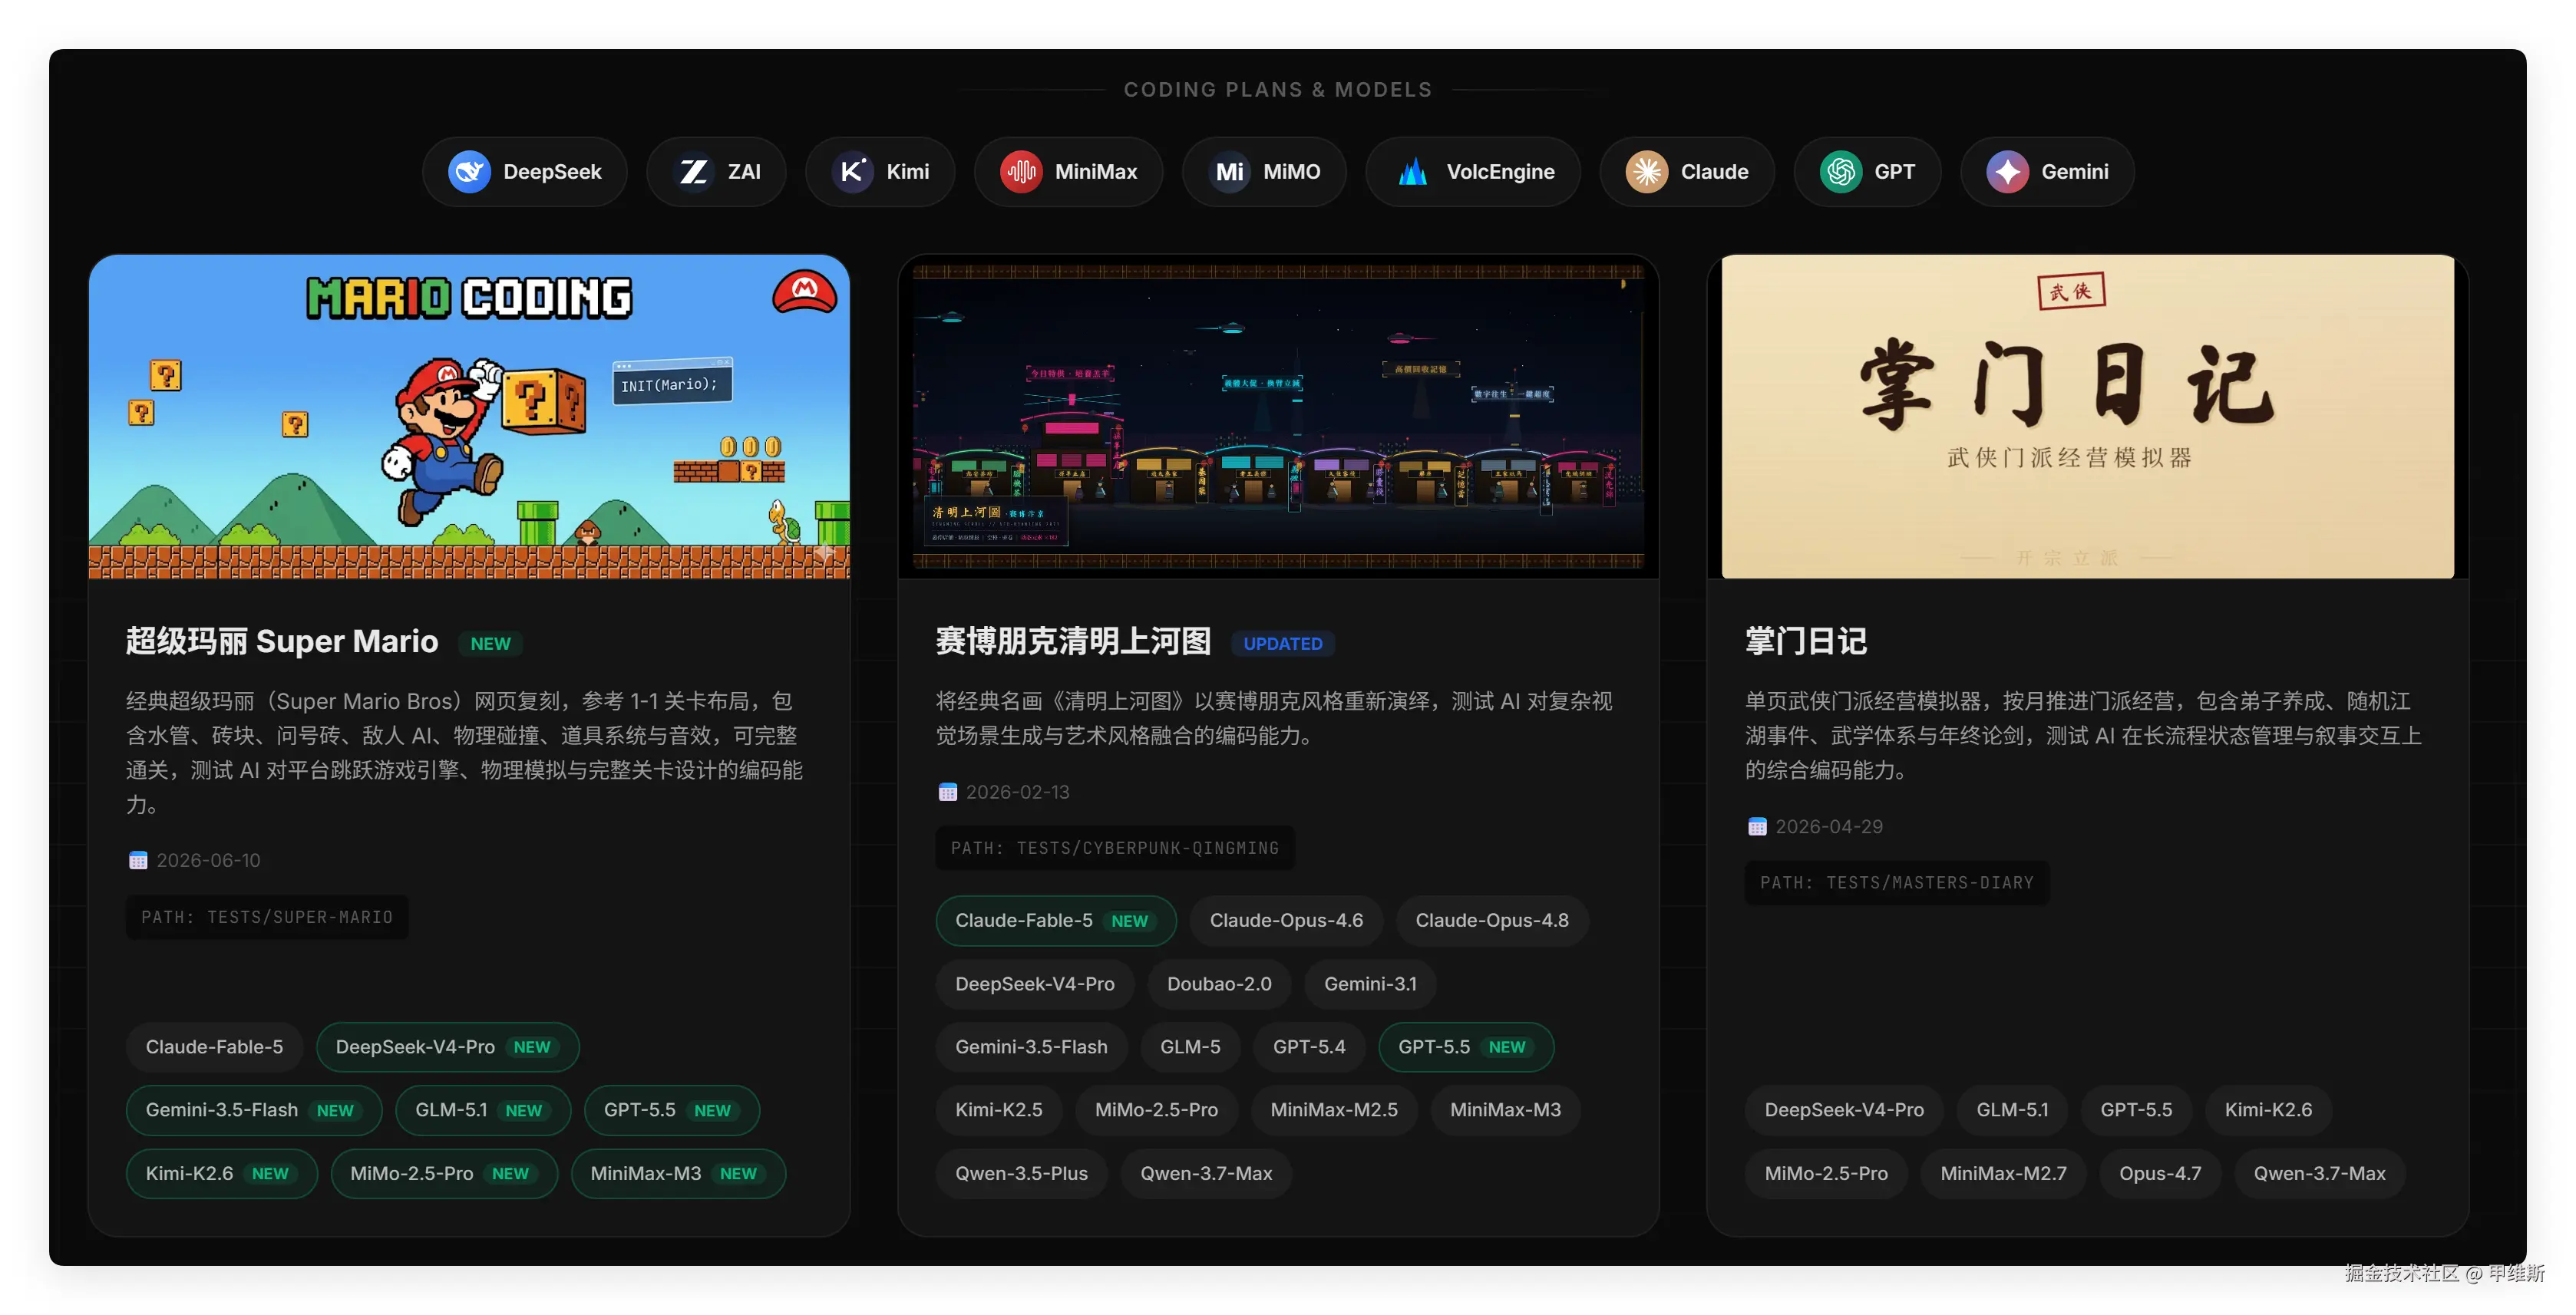The height and width of the screenshot is (1315, 2576).
Task: Click the PATH: TESTS/CYBERPUNK-QINGMING label
Action: [x=1115, y=849]
